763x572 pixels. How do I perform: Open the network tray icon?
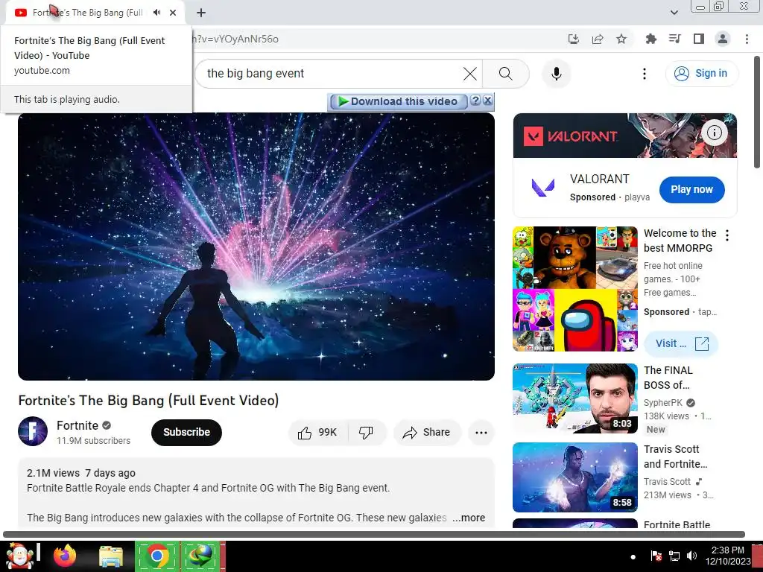click(674, 556)
